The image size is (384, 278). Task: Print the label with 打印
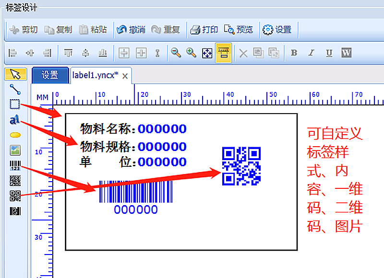204,30
